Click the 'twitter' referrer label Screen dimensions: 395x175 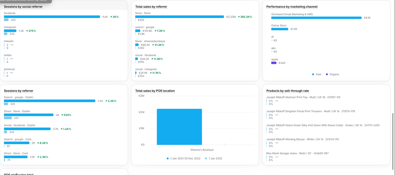pyautogui.click(x=8, y=55)
